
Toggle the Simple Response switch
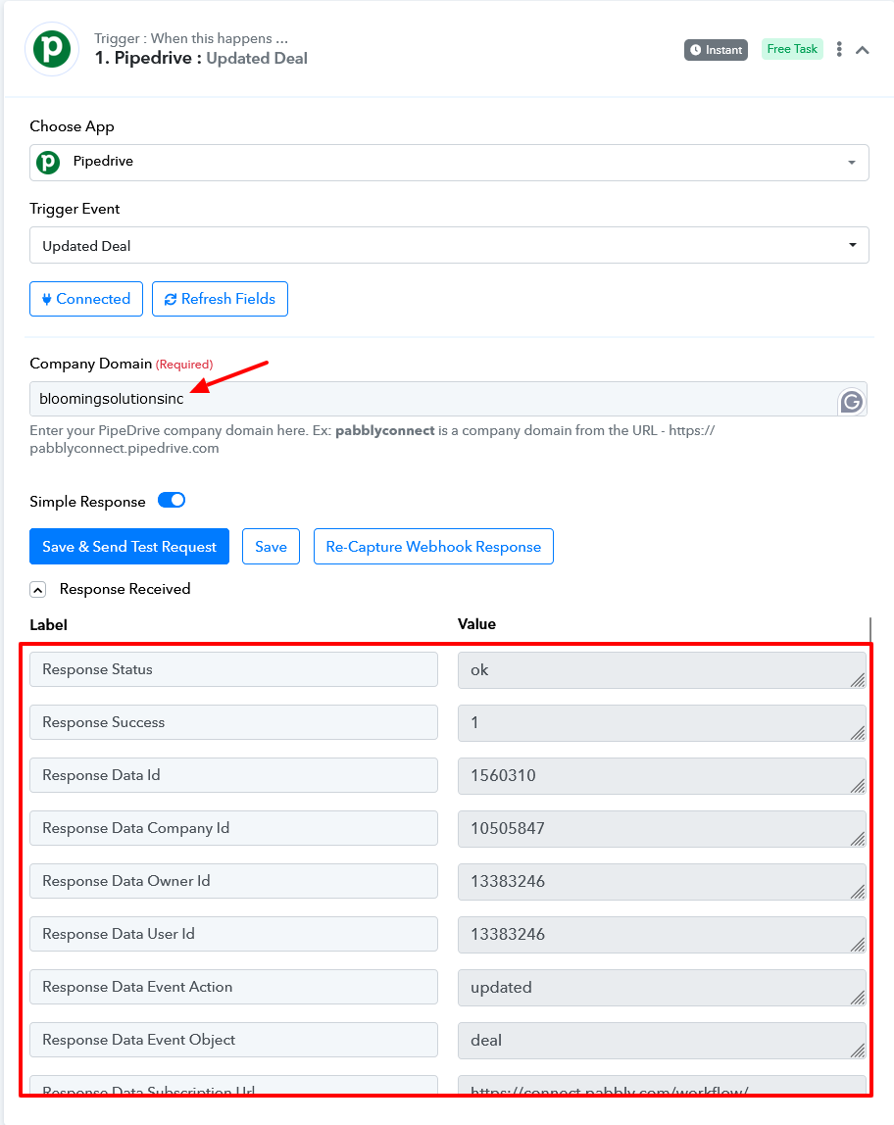(x=172, y=500)
